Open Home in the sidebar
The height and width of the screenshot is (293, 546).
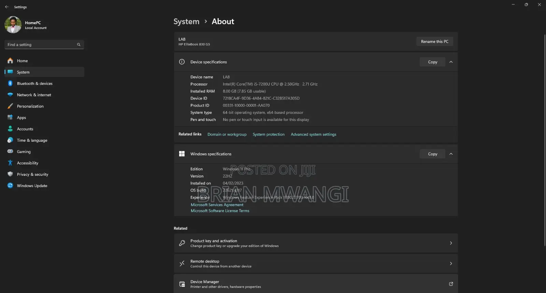pyautogui.click(x=44, y=61)
